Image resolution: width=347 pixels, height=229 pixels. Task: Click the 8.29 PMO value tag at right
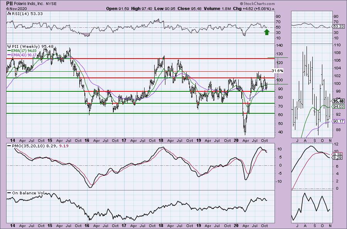click(x=337, y=158)
